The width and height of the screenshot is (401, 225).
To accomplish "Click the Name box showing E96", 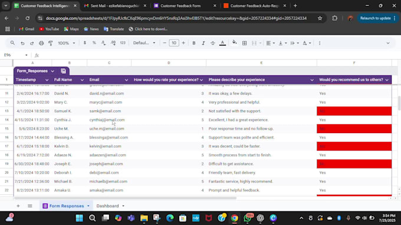I will tap(15, 55).
